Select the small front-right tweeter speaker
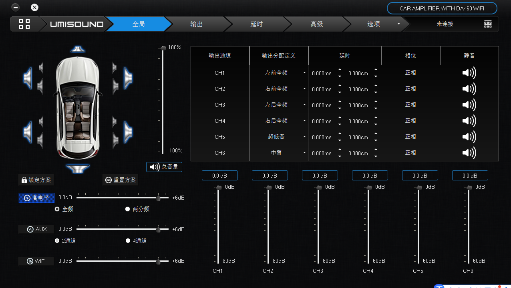The image size is (511, 288). point(115,68)
